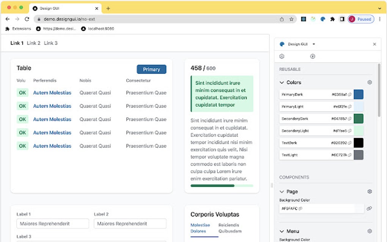
Task: Focus the Label 1 input field
Action: click(x=53, y=224)
